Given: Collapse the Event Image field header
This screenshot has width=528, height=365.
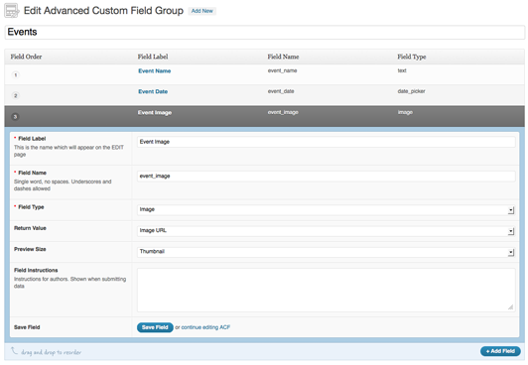Looking at the screenshot, I should (264, 116).
